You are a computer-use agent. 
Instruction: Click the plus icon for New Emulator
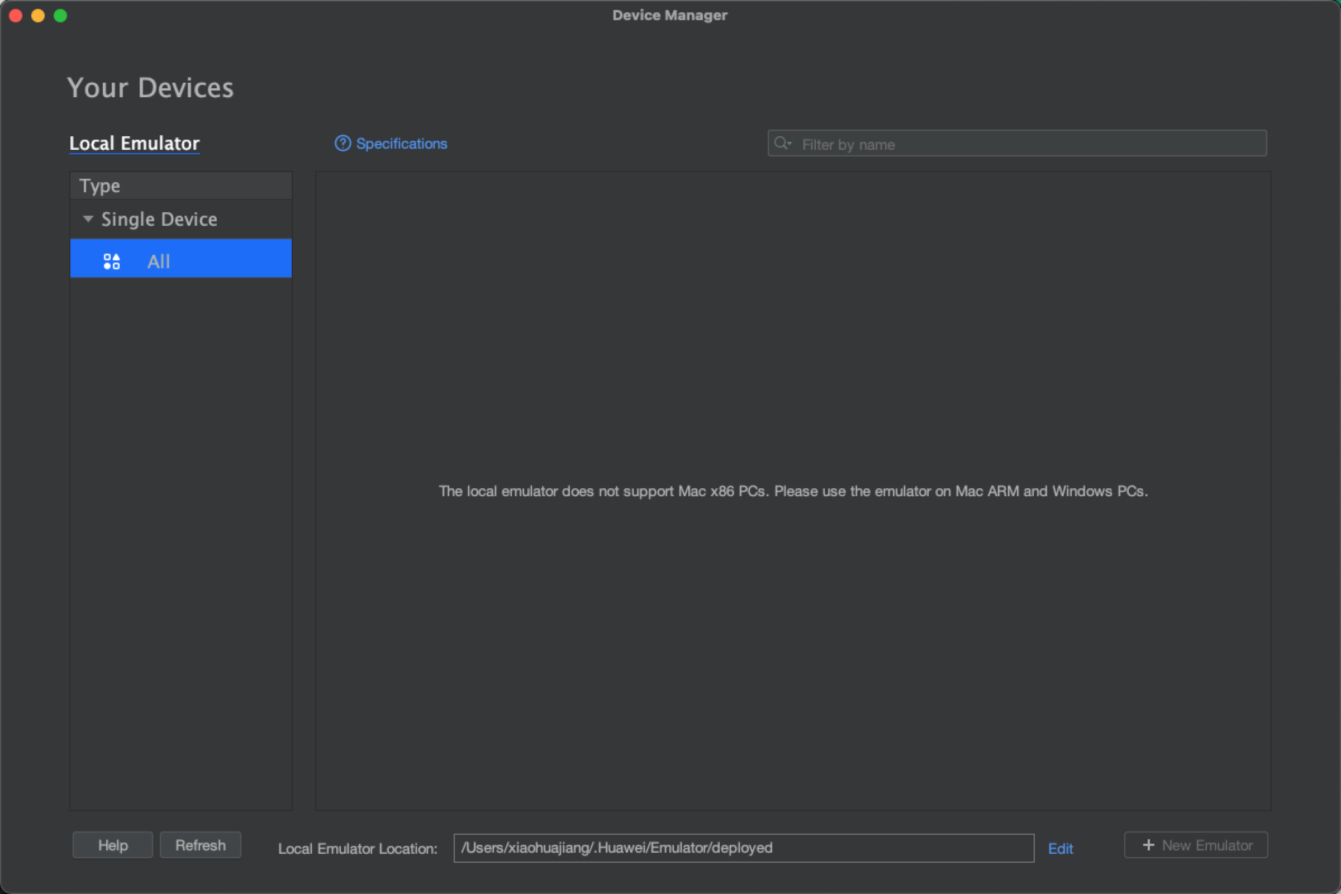(1149, 845)
